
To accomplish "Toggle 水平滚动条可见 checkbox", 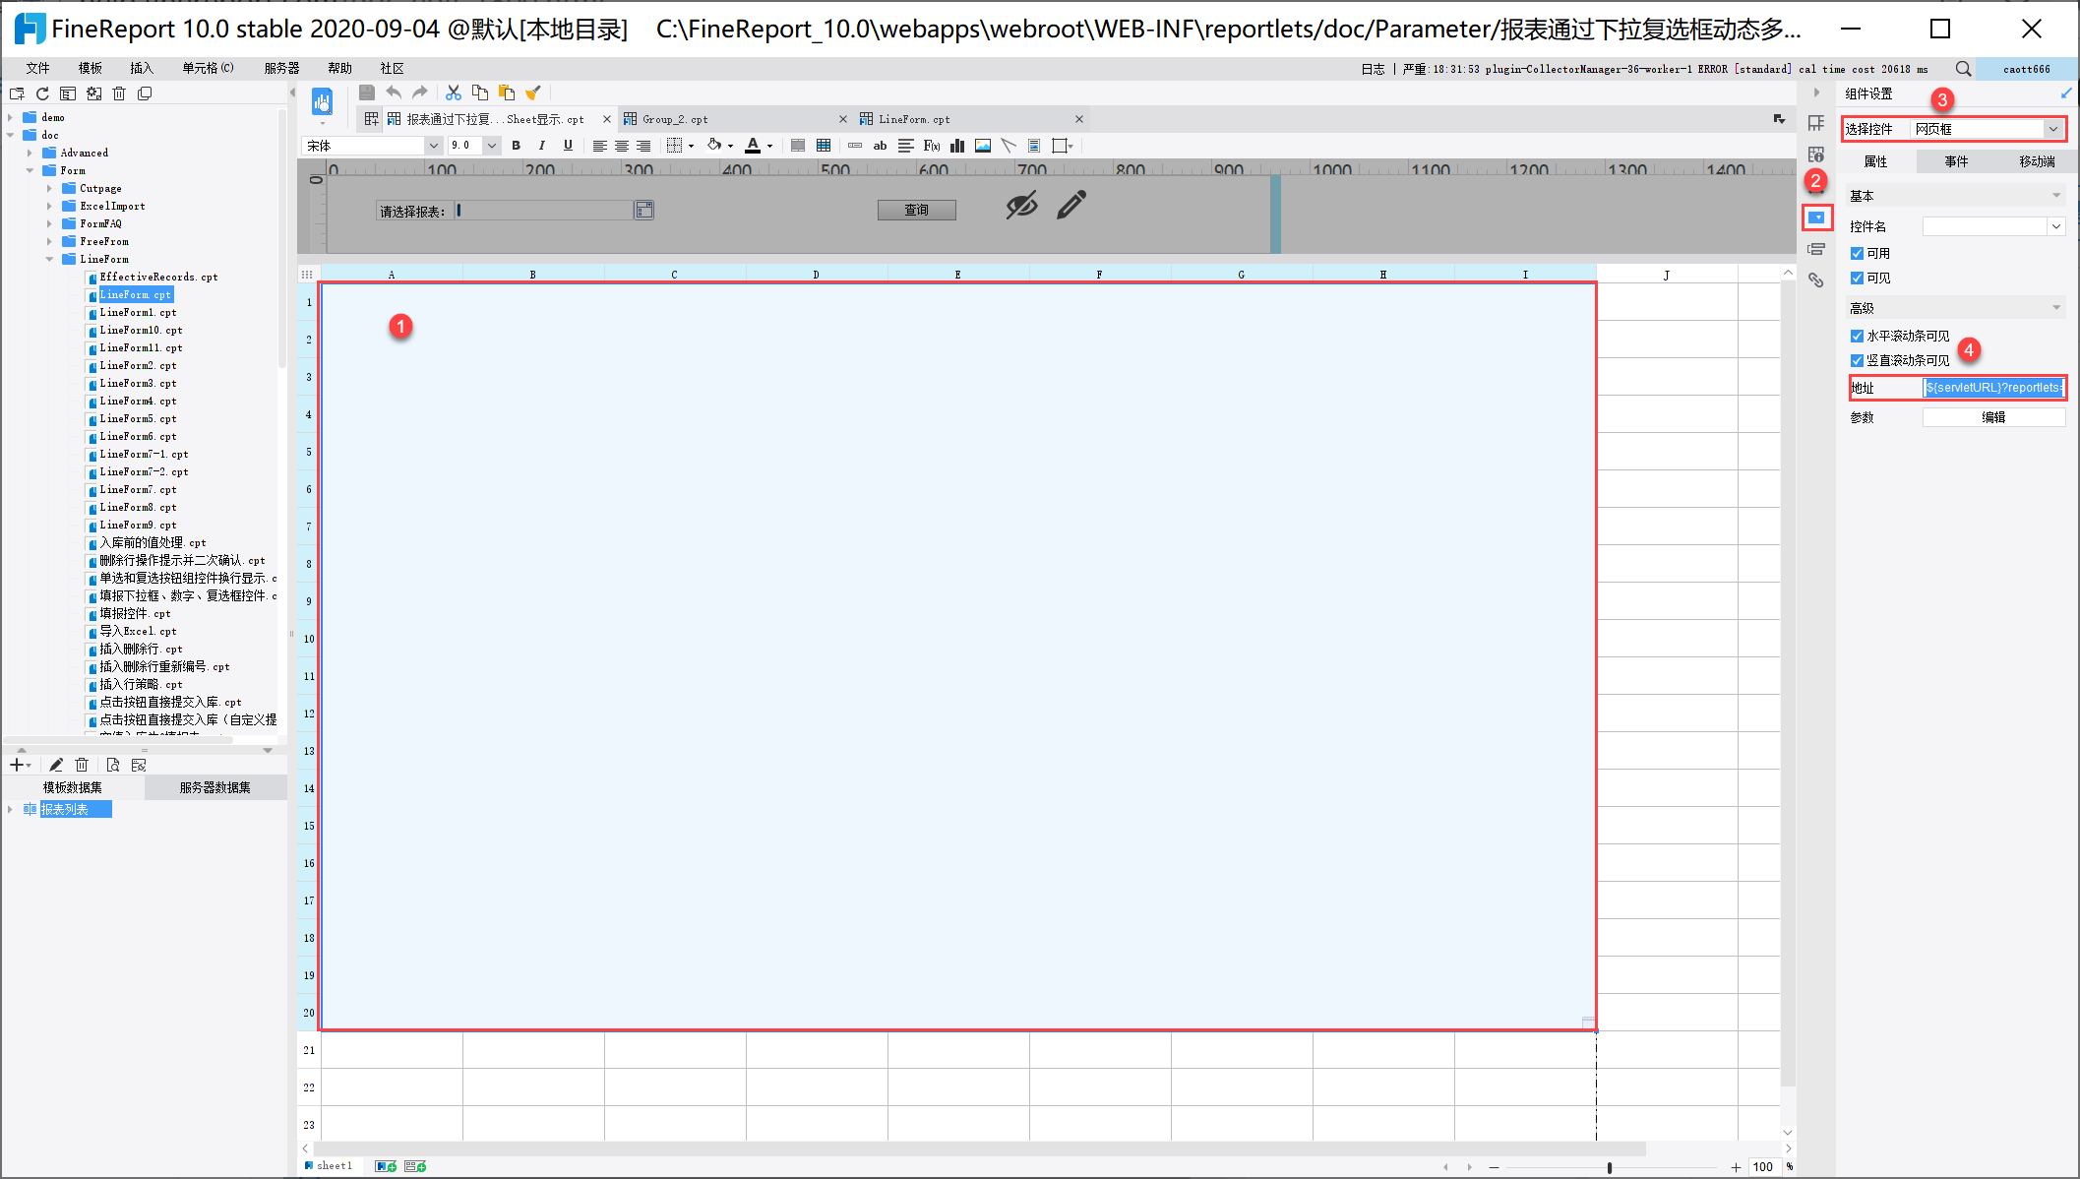I will point(1857,337).
